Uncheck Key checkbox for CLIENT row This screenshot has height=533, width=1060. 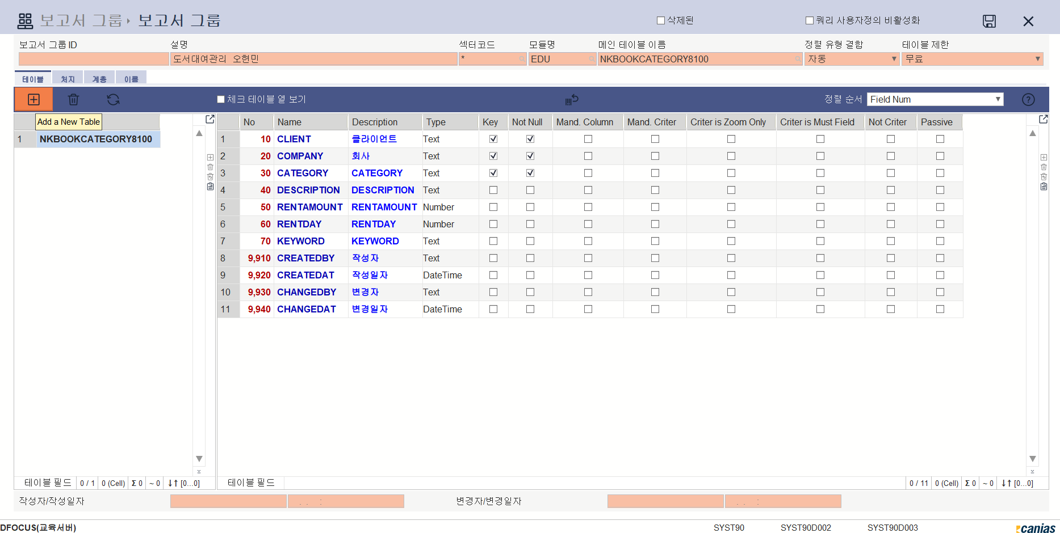click(493, 139)
